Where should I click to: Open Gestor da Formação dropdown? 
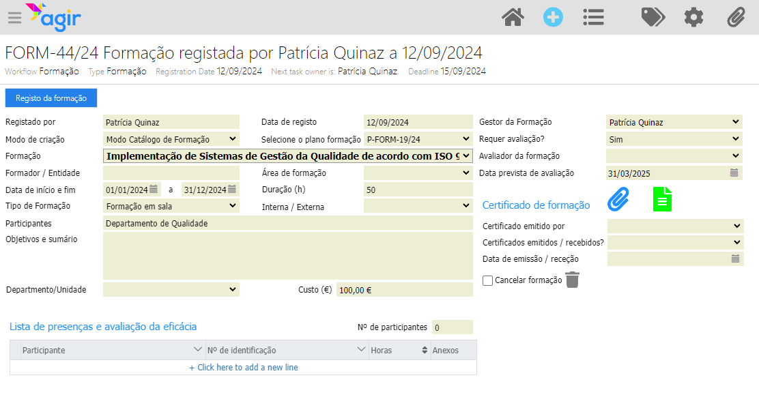[674, 122]
